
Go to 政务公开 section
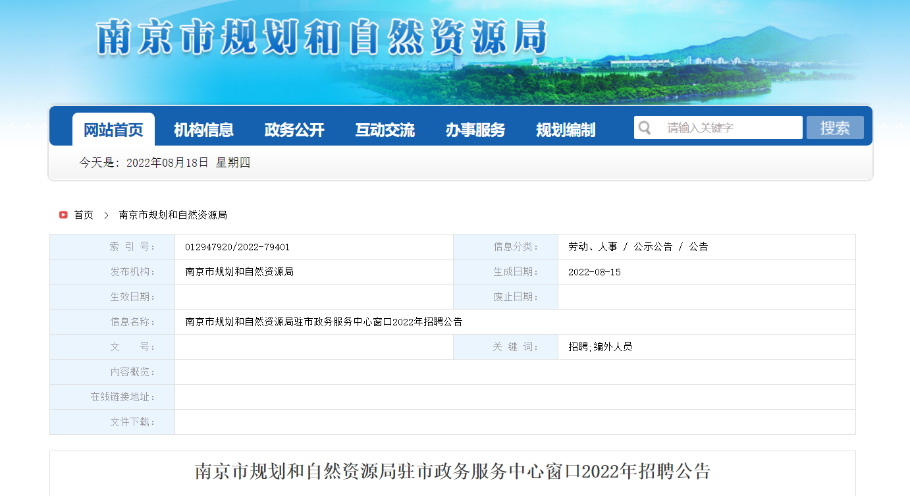(x=294, y=130)
